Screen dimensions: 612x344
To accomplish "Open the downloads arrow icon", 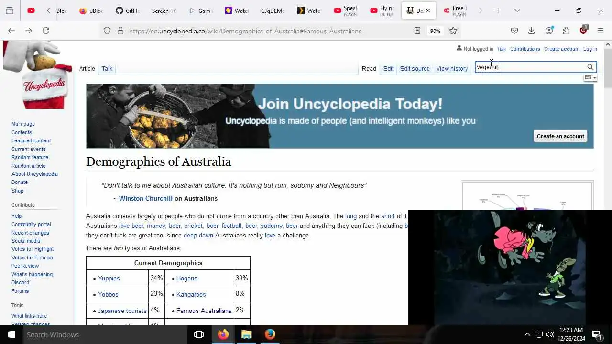I will [x=531, y=31].
